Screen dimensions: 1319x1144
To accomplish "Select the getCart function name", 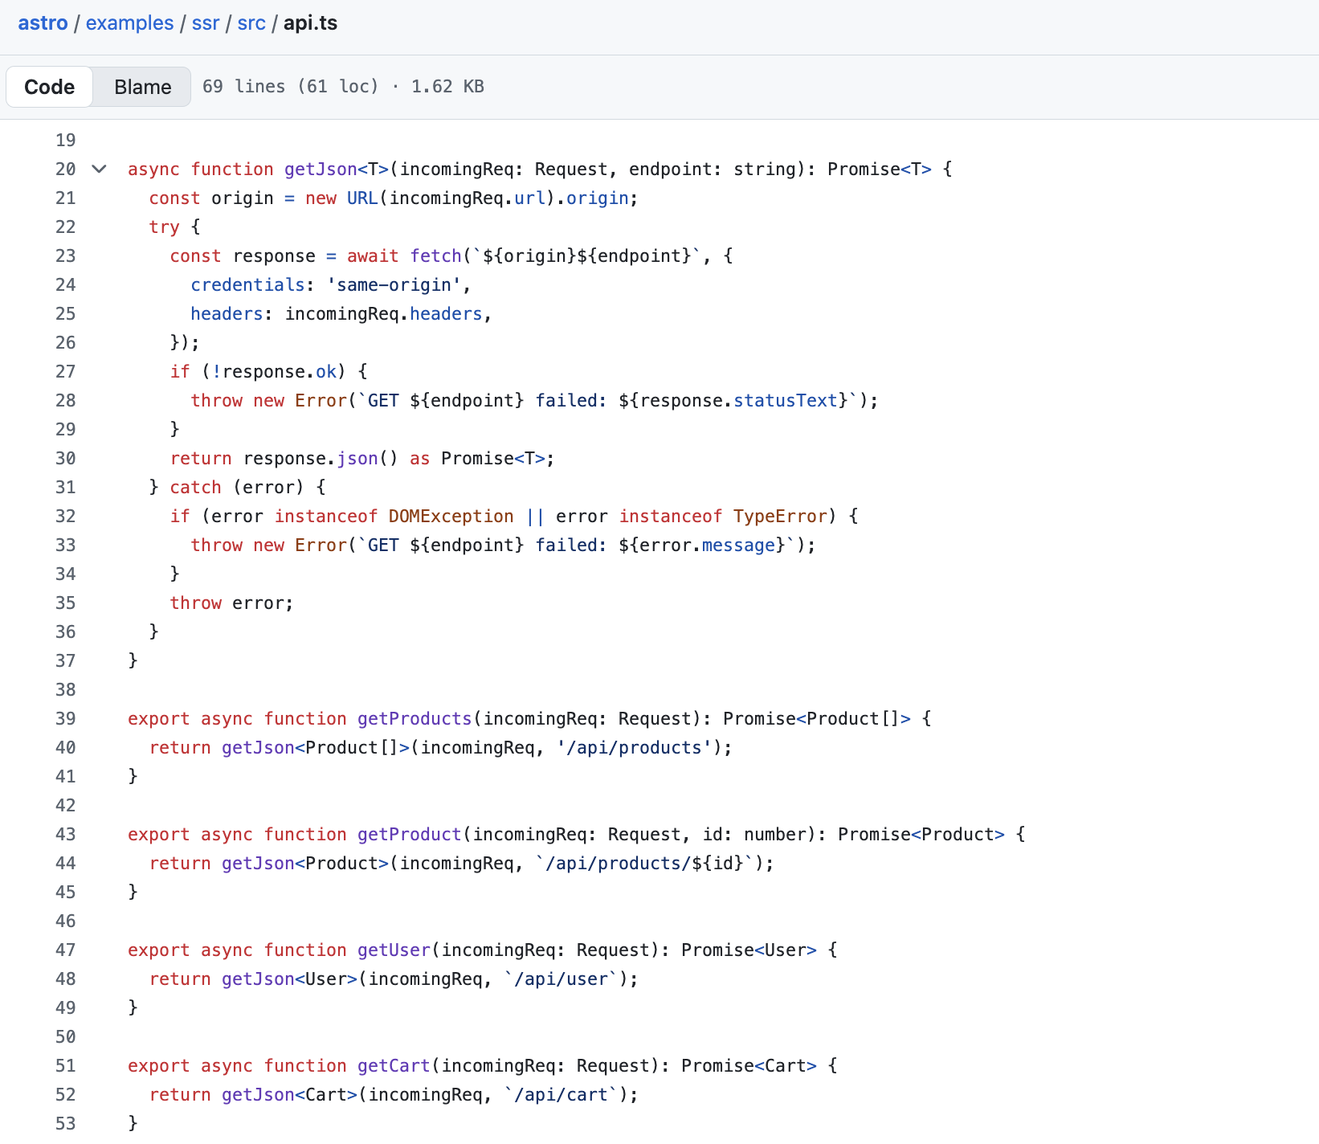I will (394, 1066).
